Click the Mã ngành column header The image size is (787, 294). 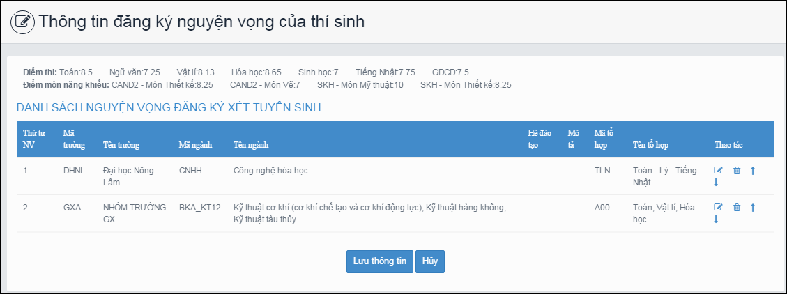[194, 146]
